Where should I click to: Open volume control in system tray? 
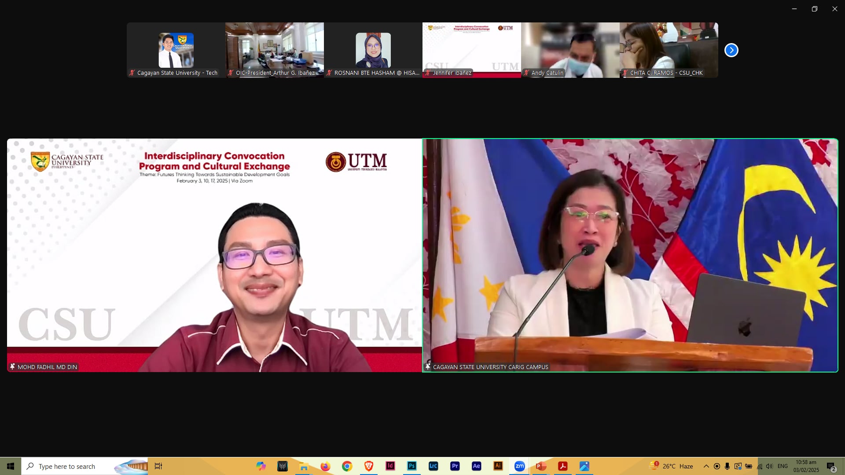[x=769, y=466]
